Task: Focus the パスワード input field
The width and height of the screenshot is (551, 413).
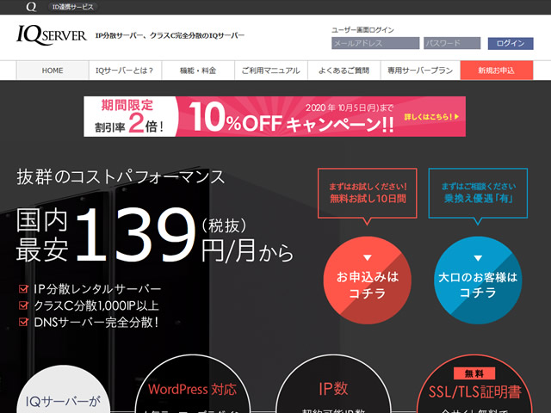Action: [x=452, y=43]
